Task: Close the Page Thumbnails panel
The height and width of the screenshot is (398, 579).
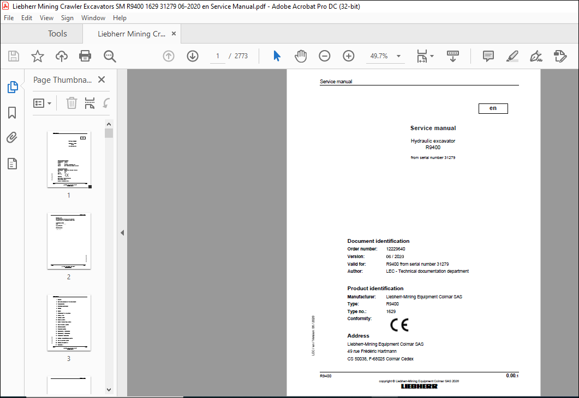Action: pyautogui.click(x=102, y=79)
